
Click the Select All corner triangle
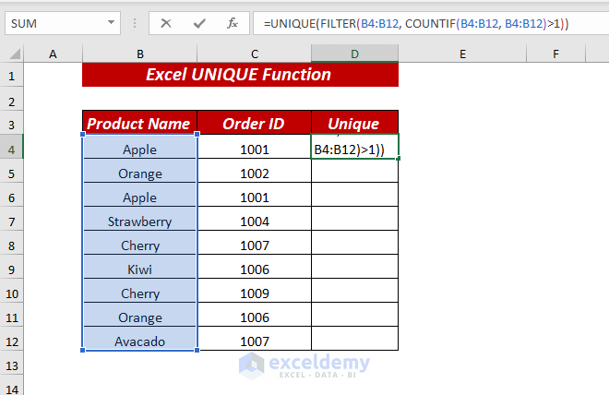coord(15,54)
